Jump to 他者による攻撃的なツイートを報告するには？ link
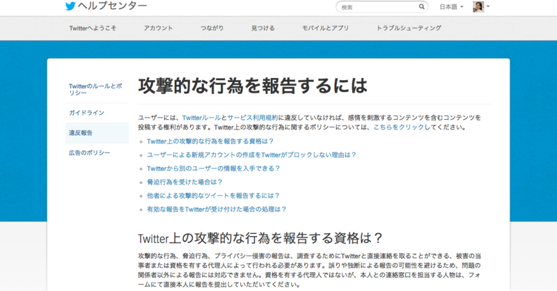The image size is (557, 291). pyautogui.click(x=214, y=196)
